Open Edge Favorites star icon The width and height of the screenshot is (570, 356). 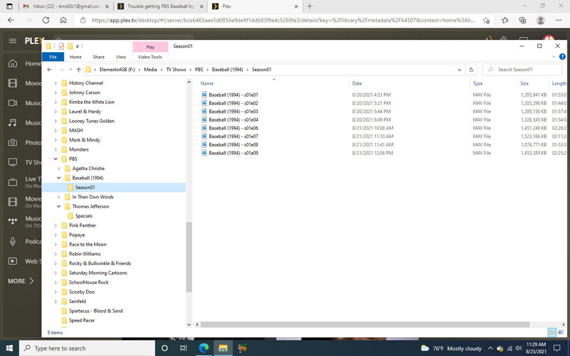coord(505,20)
